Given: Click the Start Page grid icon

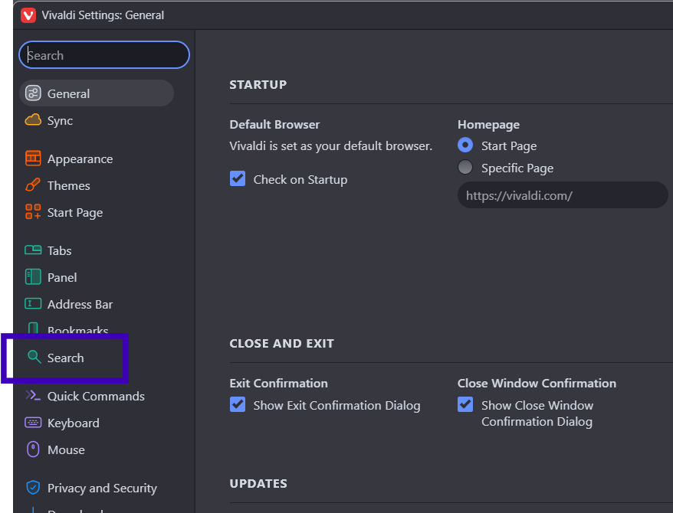Looking at the screenshot, I should coord(33,212).
